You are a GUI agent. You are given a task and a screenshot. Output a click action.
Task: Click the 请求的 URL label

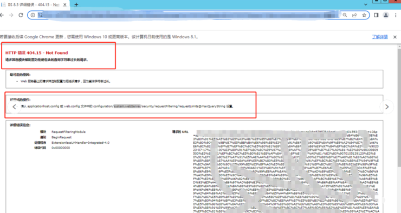[180, 132]
